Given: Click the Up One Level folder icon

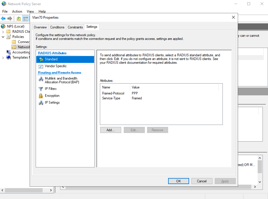Looking at the screenshot, I should (19, 19).
